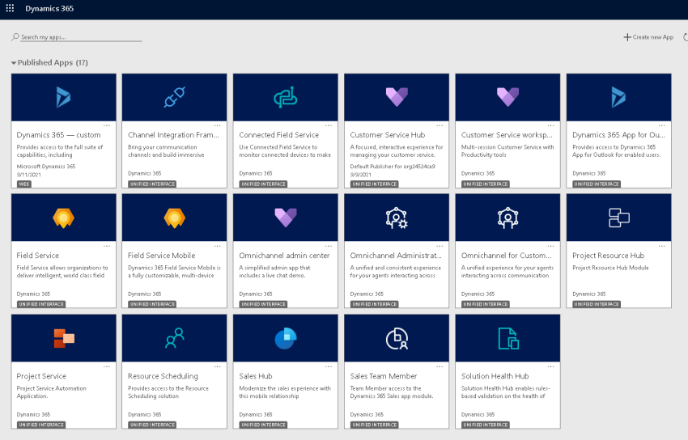Open more options for Sales Team Member
This screenshot has width=688, height=440.
click(x=440, y=367)
